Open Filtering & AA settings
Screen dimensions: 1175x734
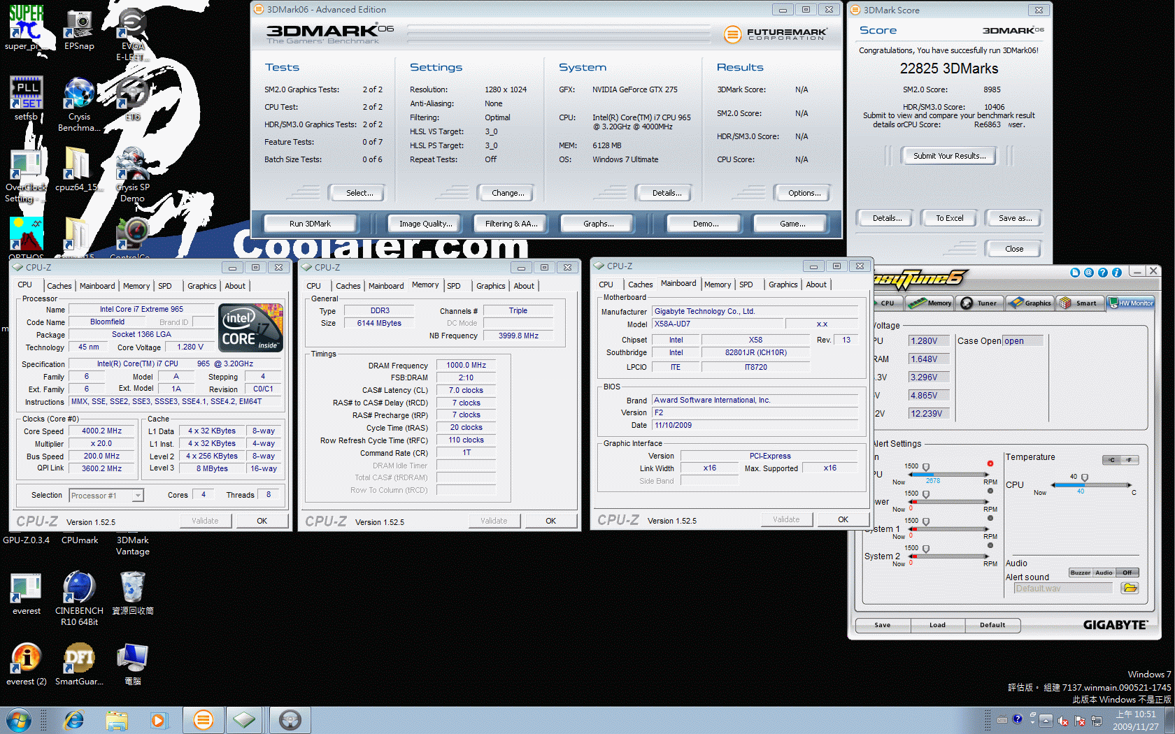(x=511, y=224)
